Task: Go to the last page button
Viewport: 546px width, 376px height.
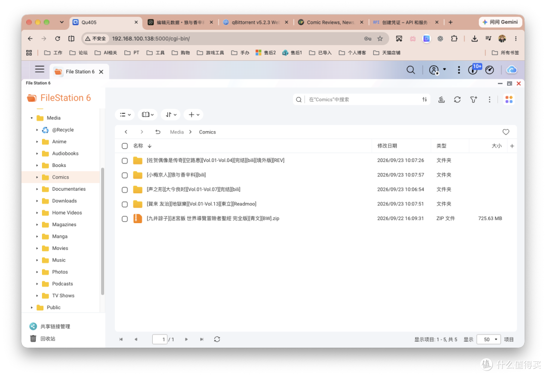Action: [202, 339]
